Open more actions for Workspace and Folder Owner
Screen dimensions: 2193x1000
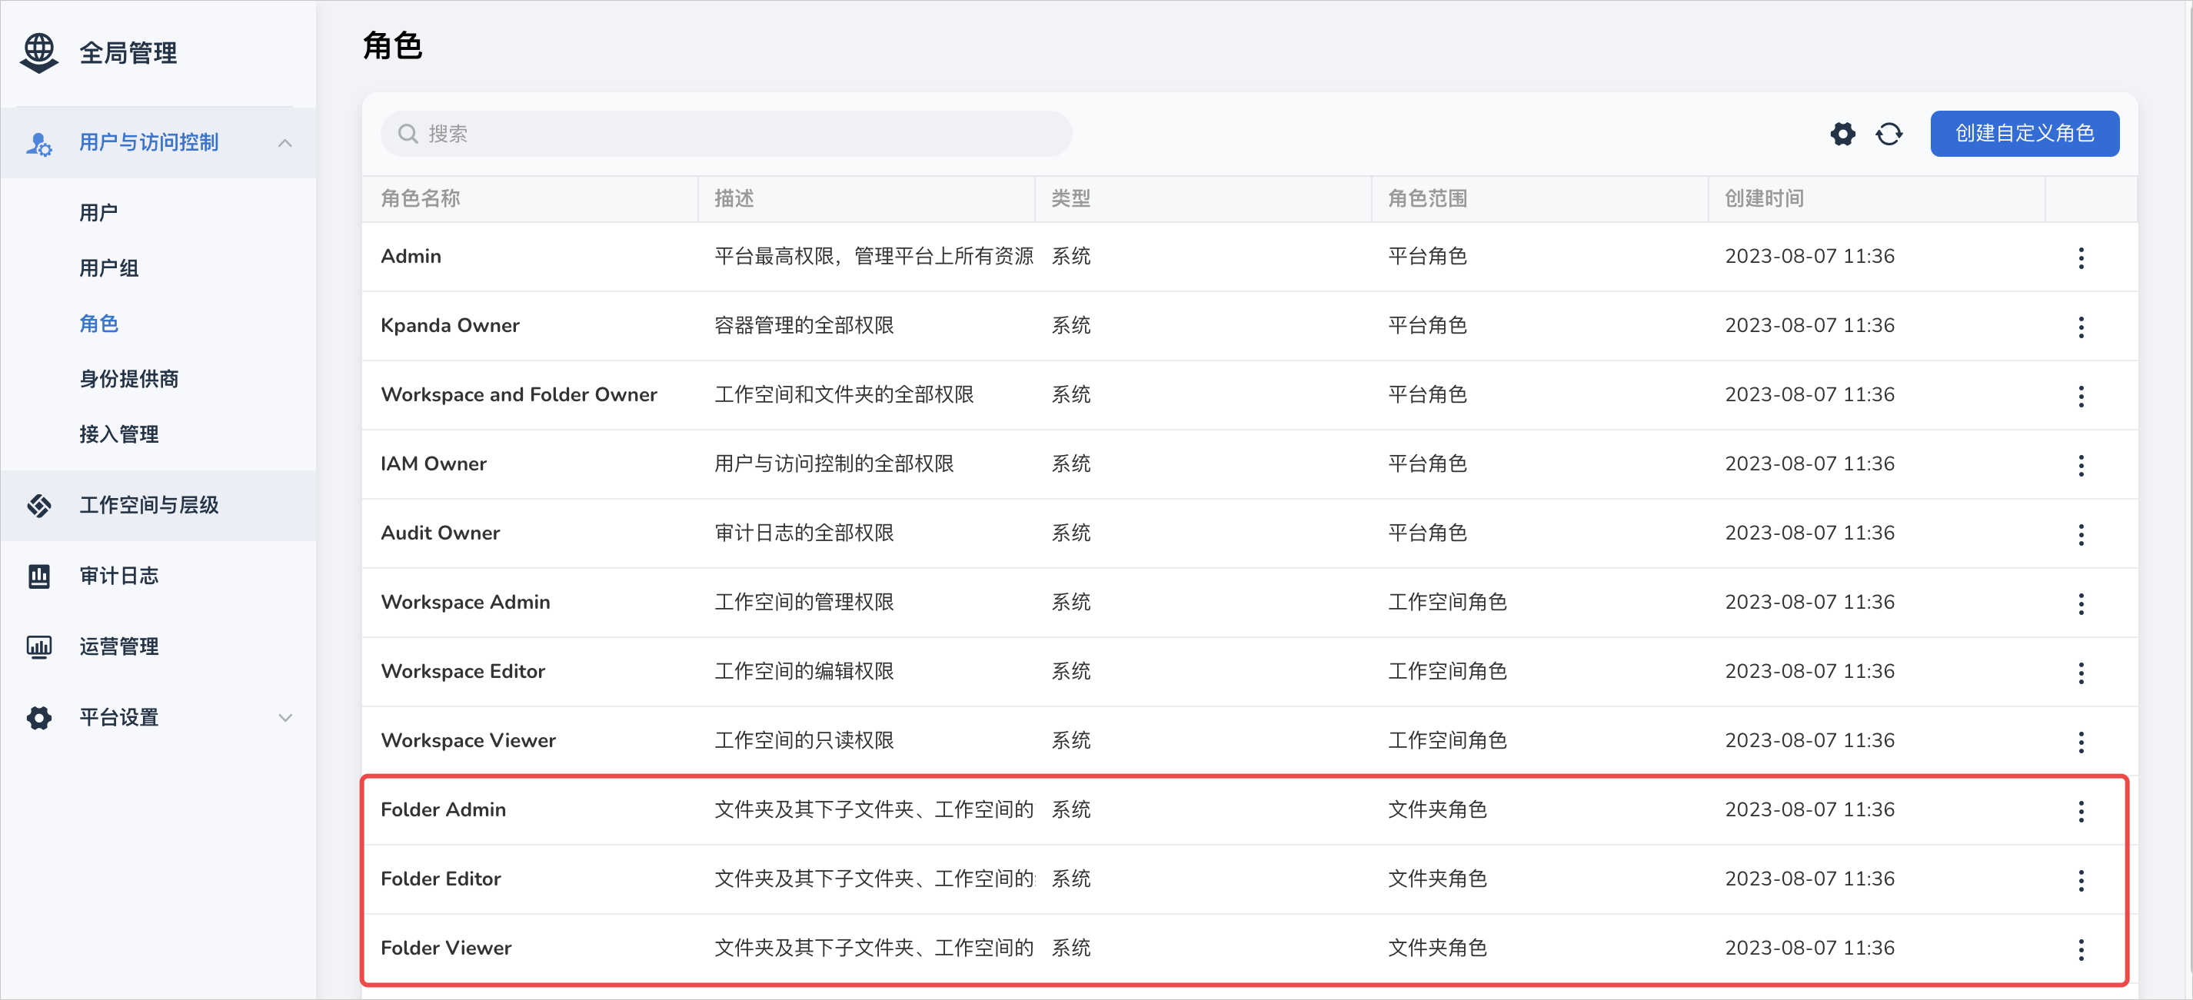coord(2082,396)
